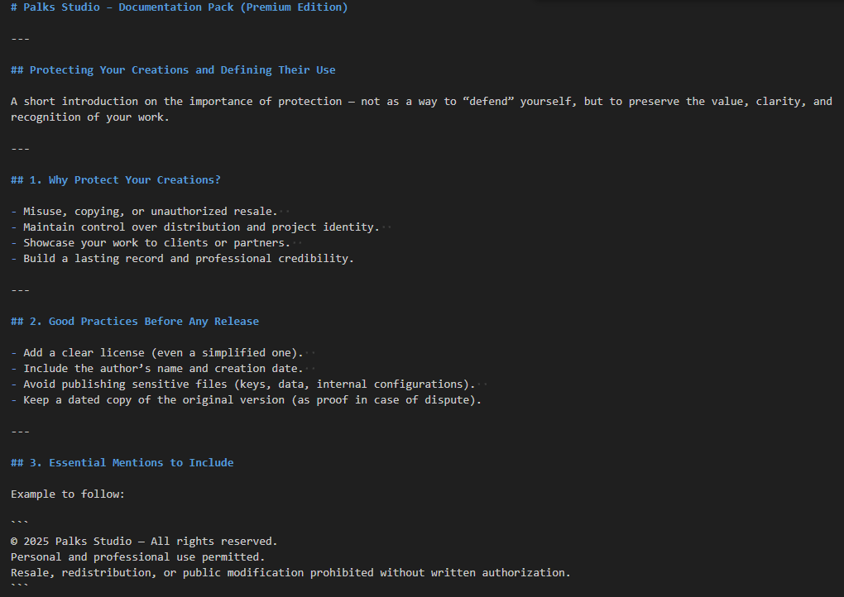
Task: Click the "Avoid publishing sensitive files" line
Action: pos(248,384)
